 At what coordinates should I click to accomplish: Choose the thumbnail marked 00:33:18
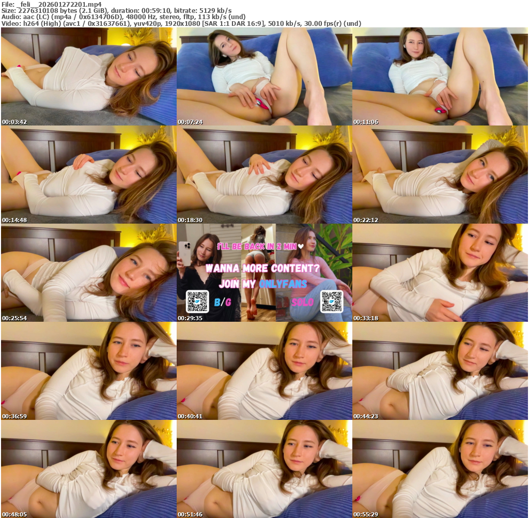click(x=440, y=273)
